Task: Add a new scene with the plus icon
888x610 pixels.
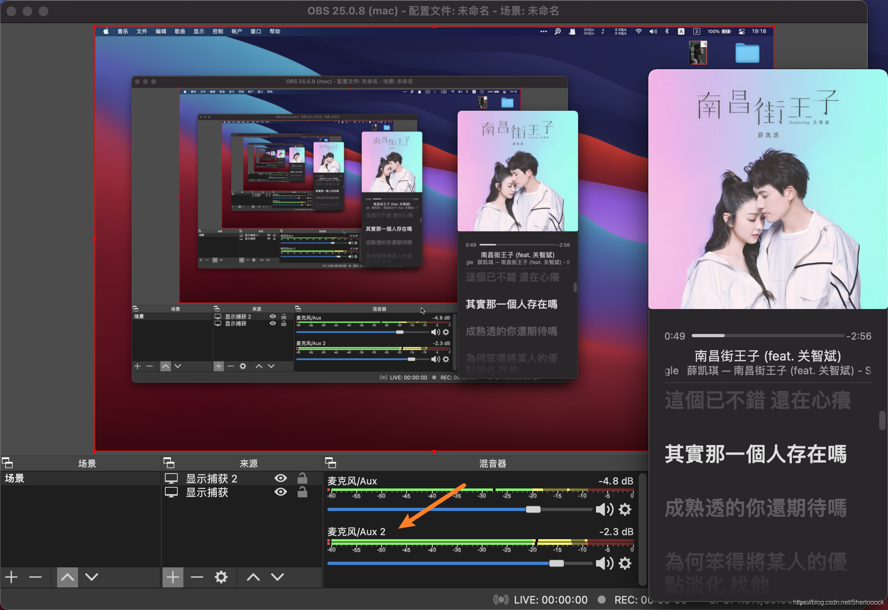Action: pos(11,577)
